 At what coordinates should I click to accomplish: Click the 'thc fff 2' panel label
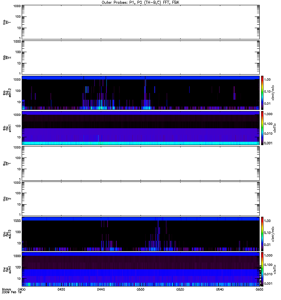pyautogui.click(x=7, y=199)
